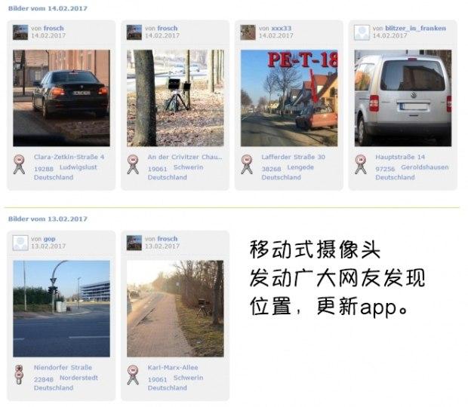
Task: Open the Norderstedt intersection photo
Action: (61, 309)
